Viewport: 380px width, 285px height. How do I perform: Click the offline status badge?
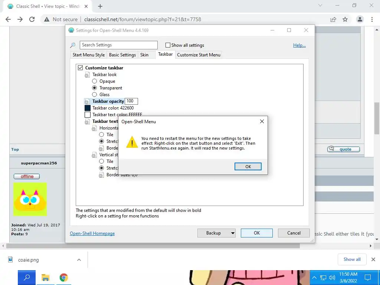tap(27, 176)
